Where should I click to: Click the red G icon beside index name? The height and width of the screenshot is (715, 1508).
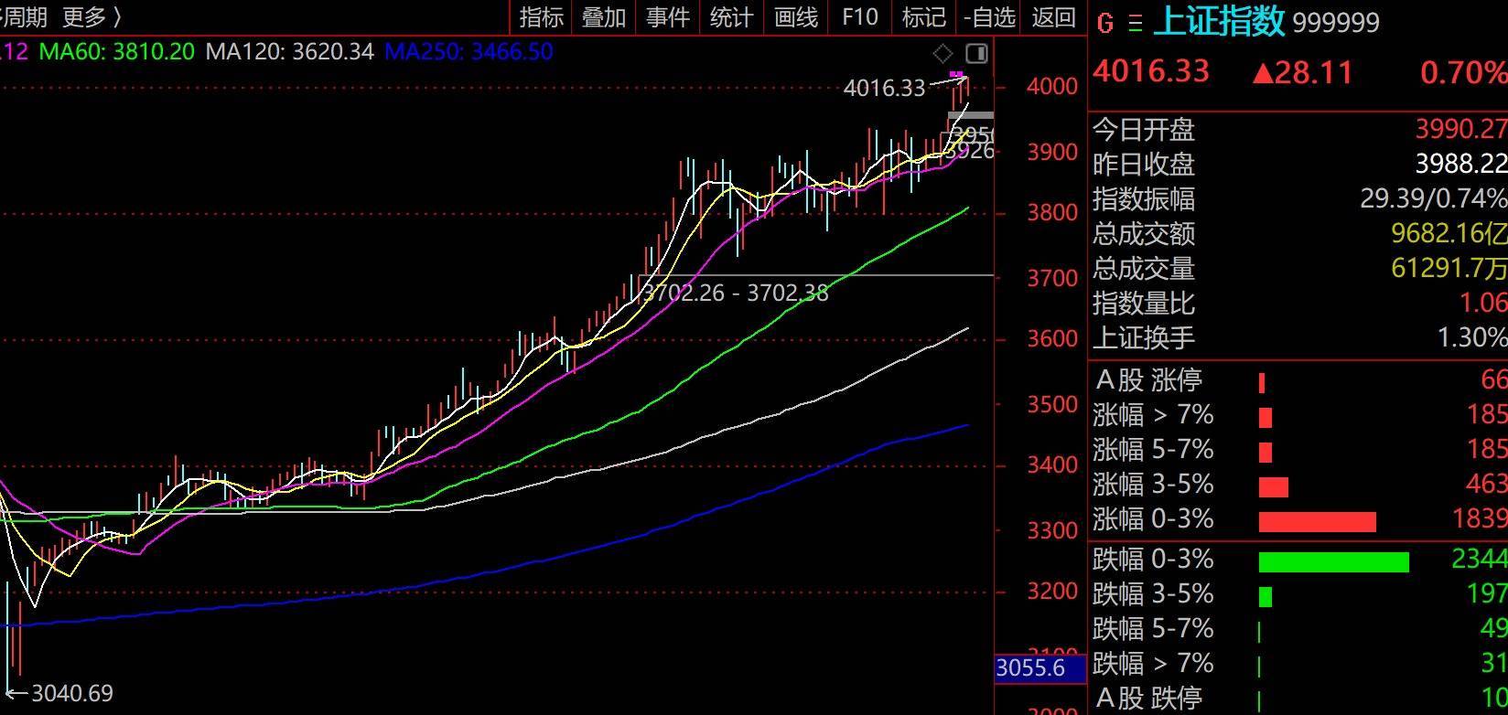click(1104, 23)
